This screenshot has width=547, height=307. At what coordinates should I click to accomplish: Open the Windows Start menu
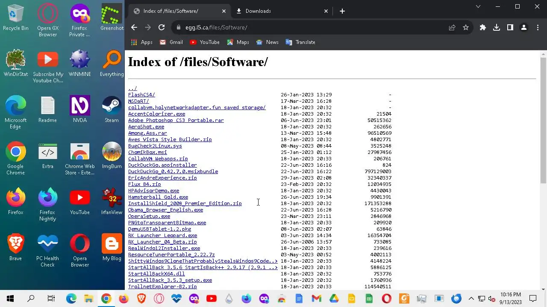pyautogui.click(x=10, y=298)
